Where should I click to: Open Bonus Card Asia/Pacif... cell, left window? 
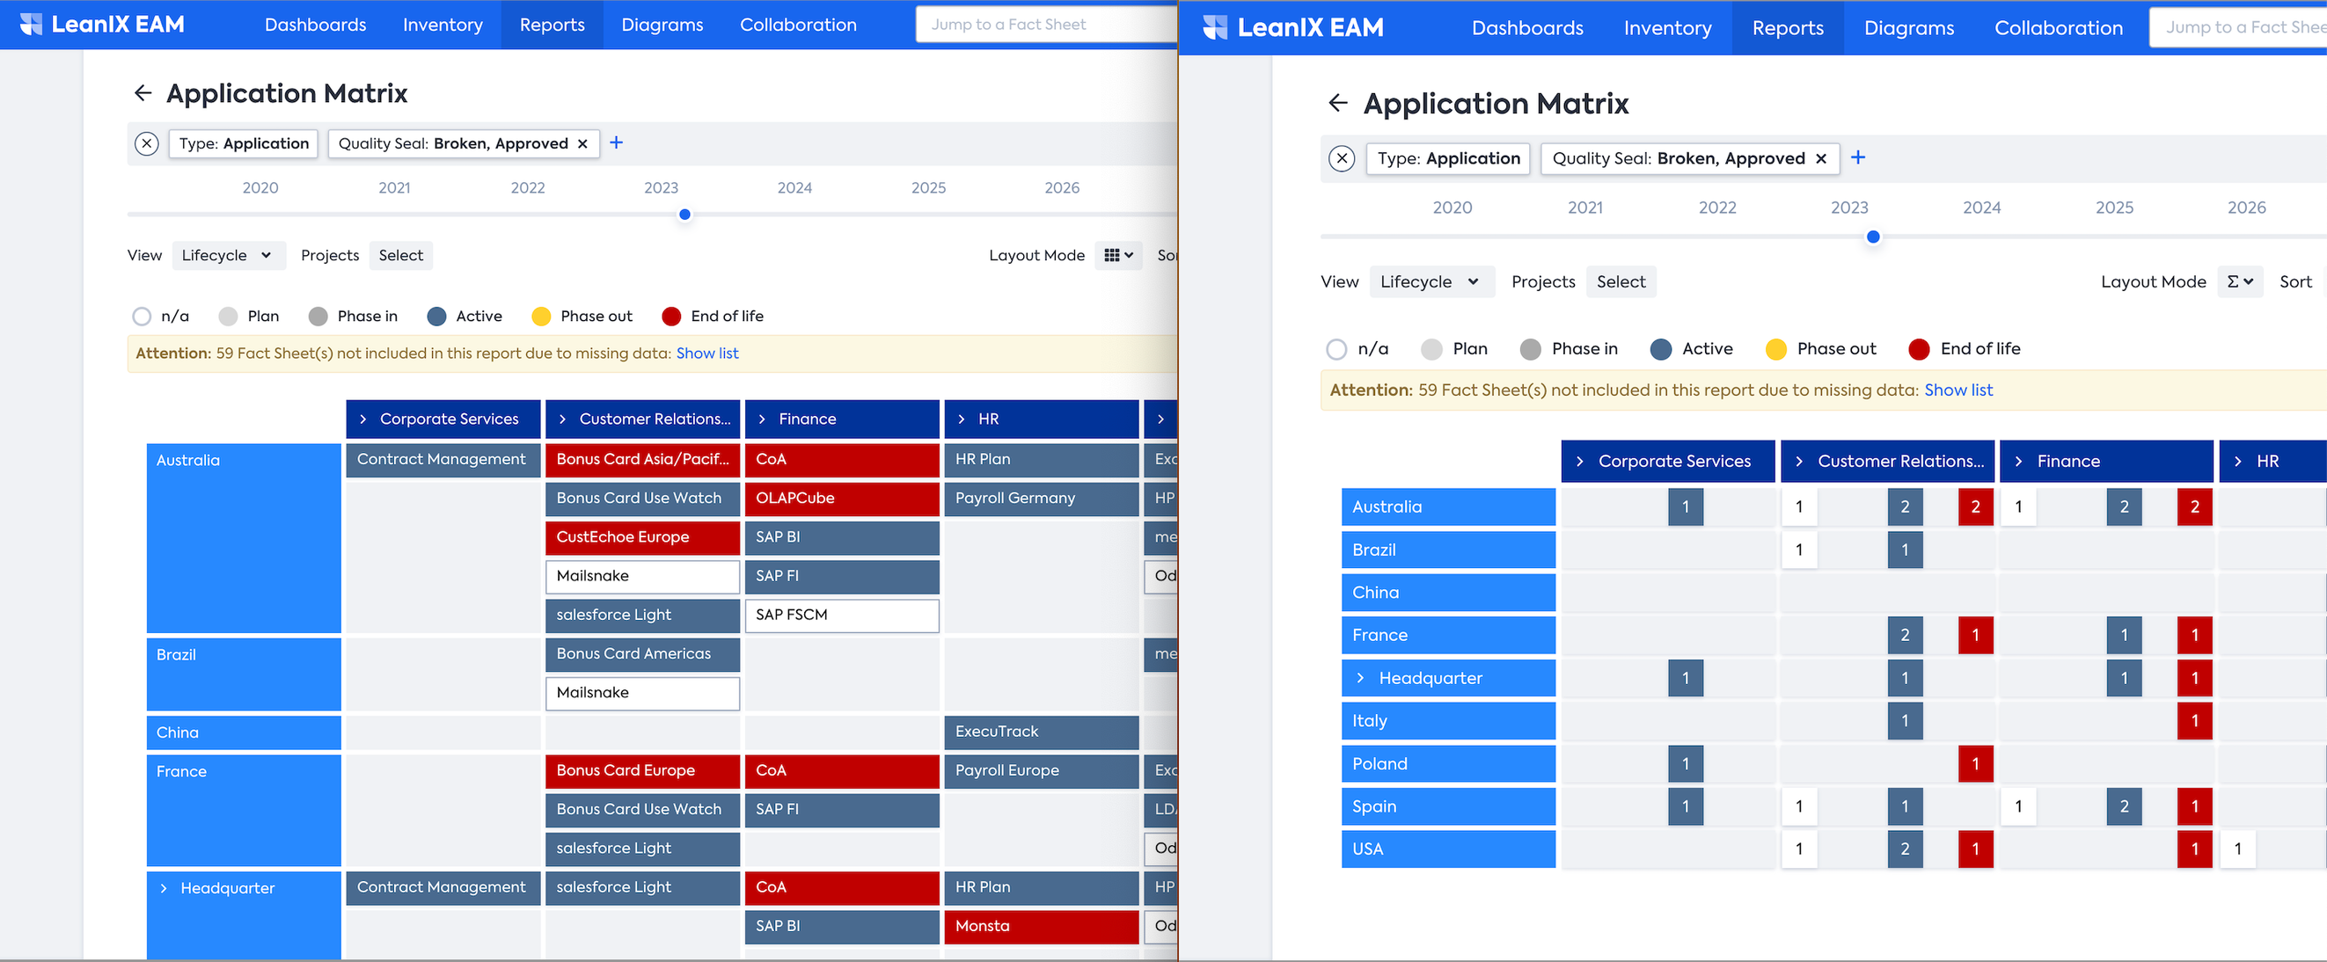click(x=642, y=460)
